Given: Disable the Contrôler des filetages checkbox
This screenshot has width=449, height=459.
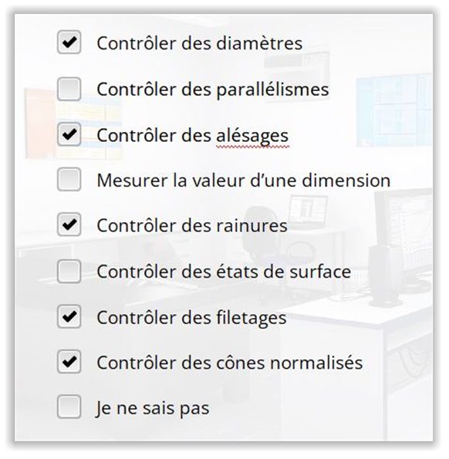Looking at the screenshot, I should click(69, 316).
